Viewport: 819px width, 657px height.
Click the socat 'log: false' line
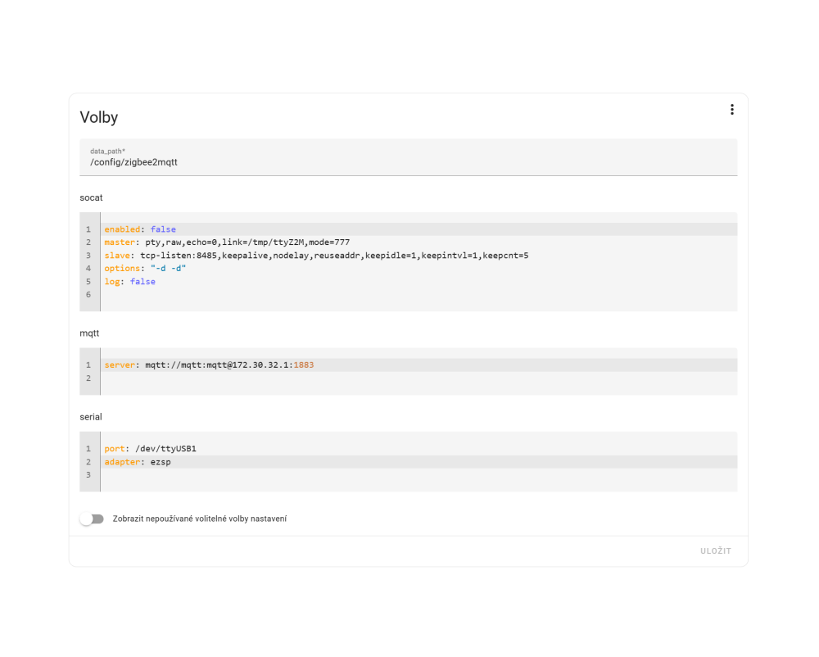129,282
